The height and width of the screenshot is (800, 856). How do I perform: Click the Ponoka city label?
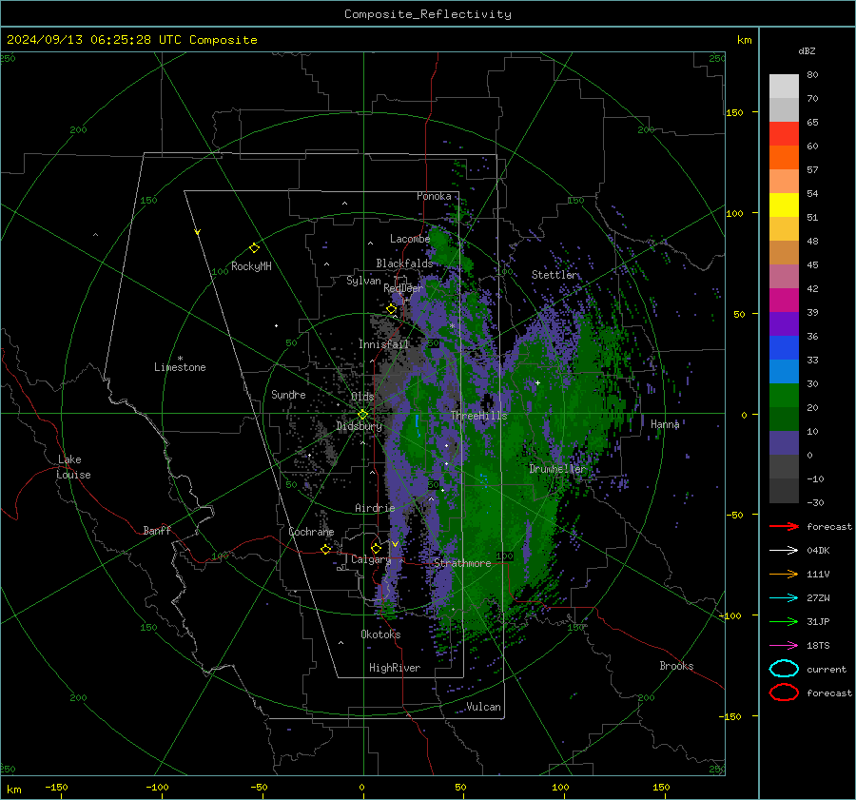(x=434, y=196)
